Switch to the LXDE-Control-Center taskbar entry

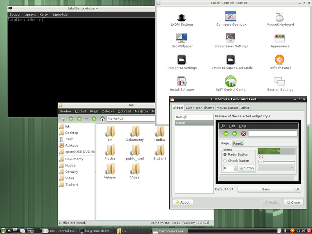tap(60, 231)
